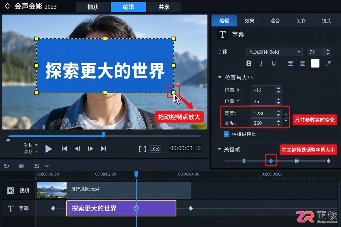Click the 位置 Y field showing 36
Viewport: 341px width, 227px height.
pos(264,101)
